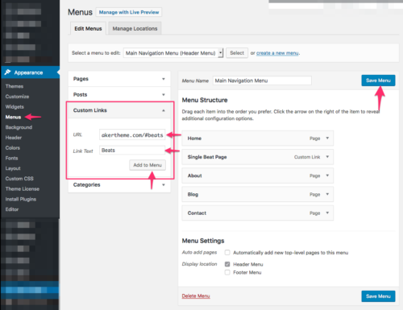Viewport: 403px width, 310px height.
Task: Click Add to Menu button
Action: pyautogui.click(x=147, y=165)
